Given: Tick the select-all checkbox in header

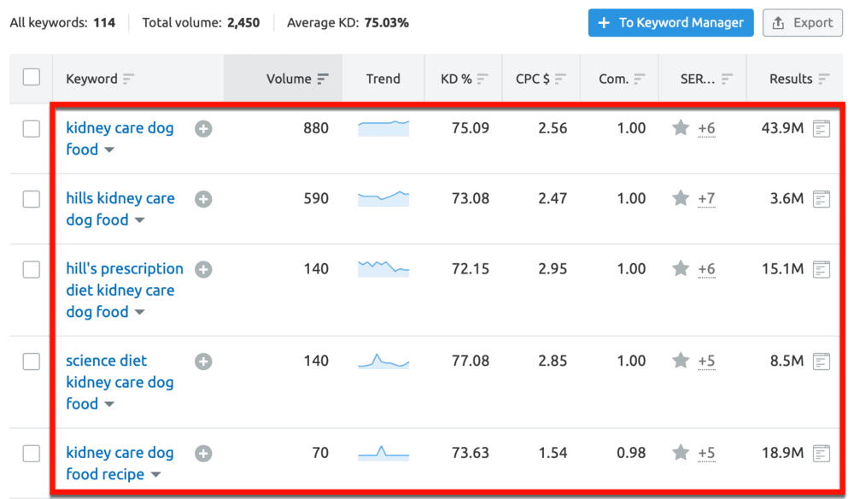Looking at the screenshot, I should pyautogui.click(x=32, y=77).
